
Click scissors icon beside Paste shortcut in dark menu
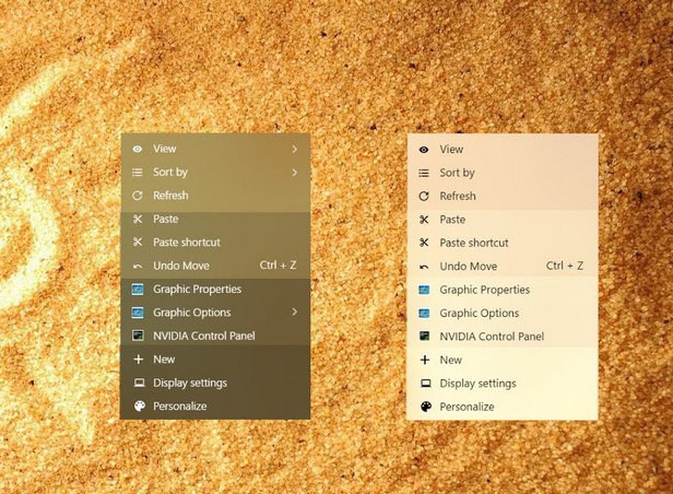pos(137,242)
